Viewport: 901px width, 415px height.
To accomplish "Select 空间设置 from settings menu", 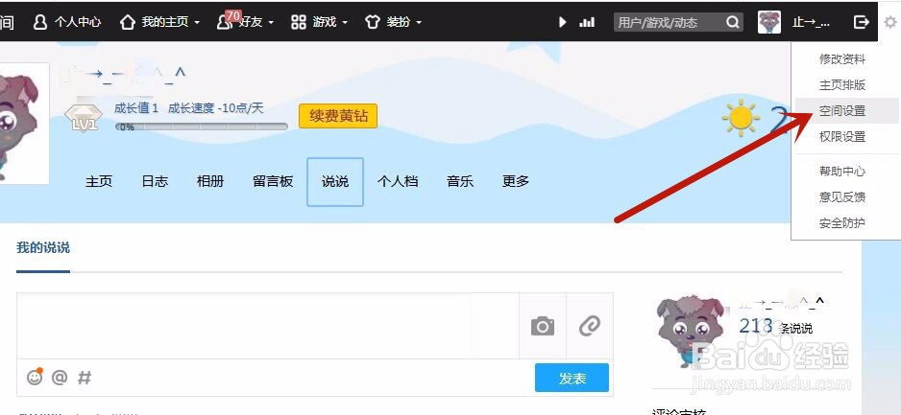I will (x=841, y=110).
